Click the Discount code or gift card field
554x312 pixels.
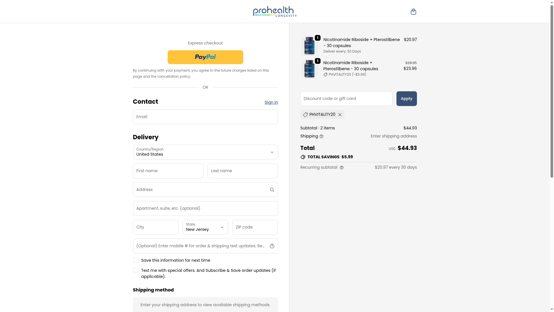coord(346,99)
